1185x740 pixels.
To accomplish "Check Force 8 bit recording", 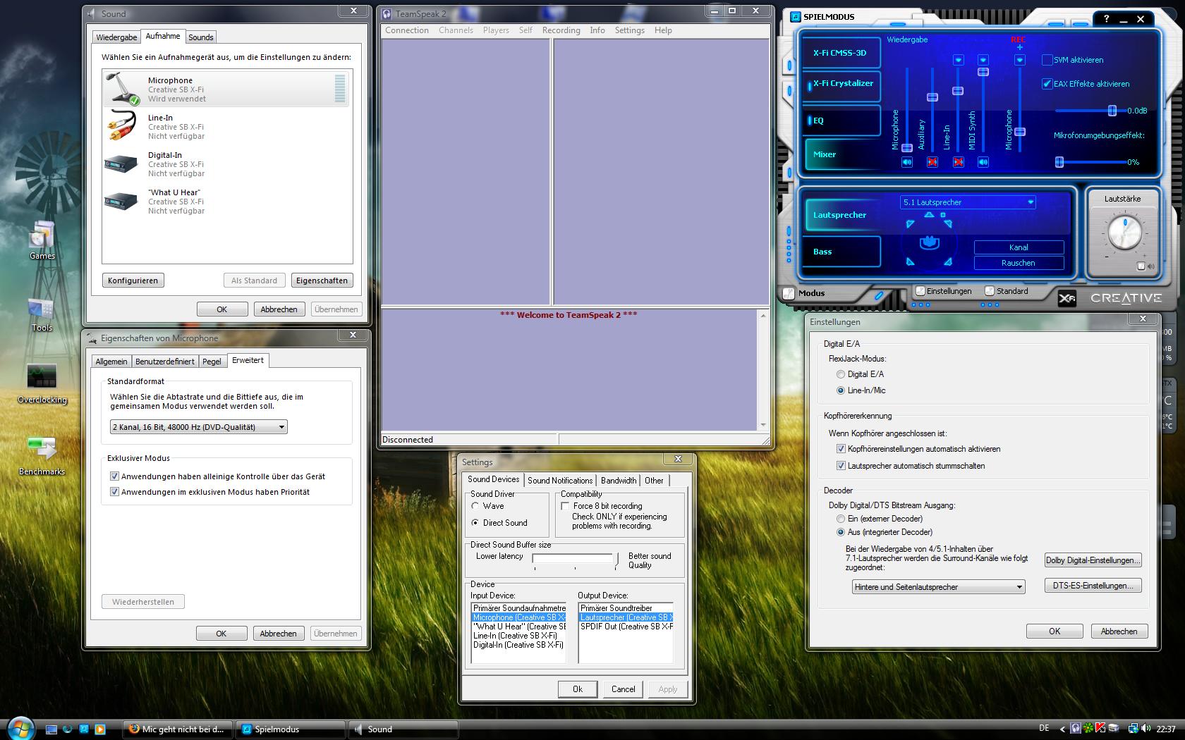I will (x=565, y=506).
